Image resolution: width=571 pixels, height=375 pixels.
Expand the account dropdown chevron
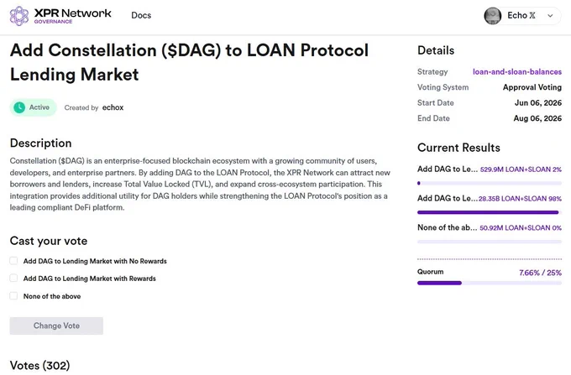point(550,16)
